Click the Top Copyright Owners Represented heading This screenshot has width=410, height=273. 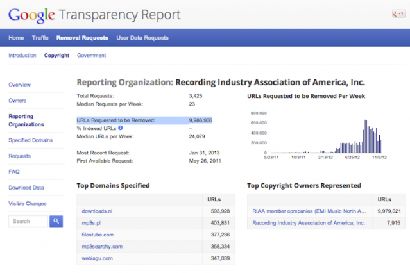pos(304,185)
